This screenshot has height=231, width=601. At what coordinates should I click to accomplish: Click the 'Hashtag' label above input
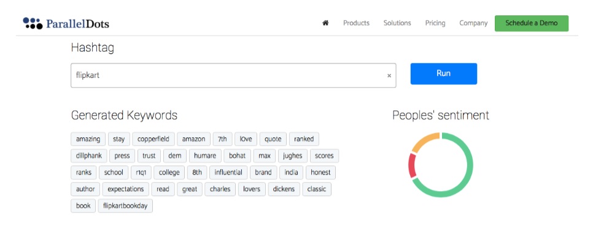pos(92,48)
